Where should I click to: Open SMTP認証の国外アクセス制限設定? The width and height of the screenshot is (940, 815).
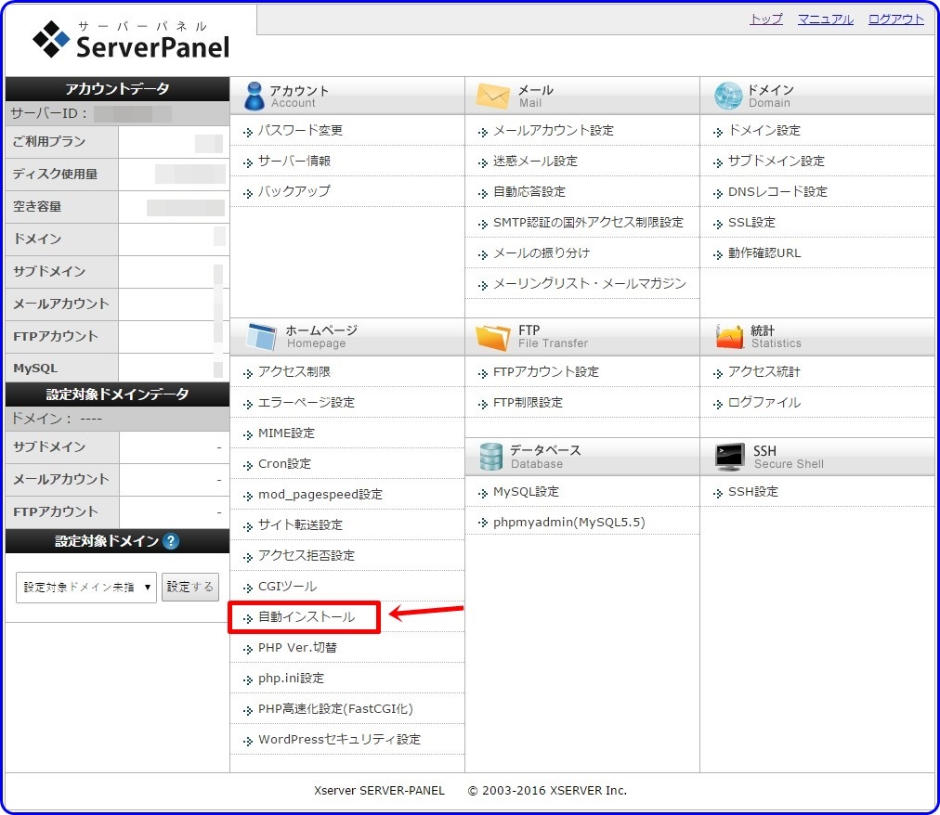point(587,222)
